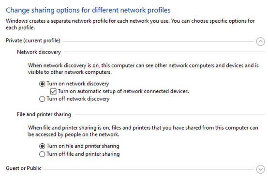Collapse the Private profile chevron icon
The width and height of the screenshot is (268, 178).
tap(260, 41)
